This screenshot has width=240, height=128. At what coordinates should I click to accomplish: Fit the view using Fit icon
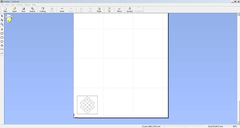(x=109, y=10)
